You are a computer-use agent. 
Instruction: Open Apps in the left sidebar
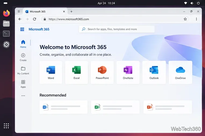tap(23, 84)
